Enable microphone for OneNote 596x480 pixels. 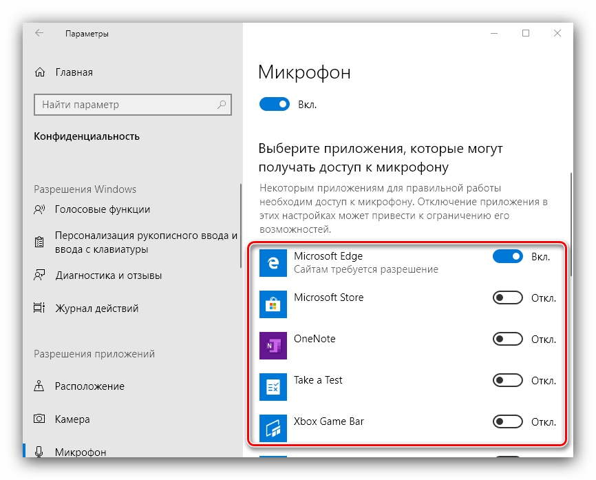(508, 340)
